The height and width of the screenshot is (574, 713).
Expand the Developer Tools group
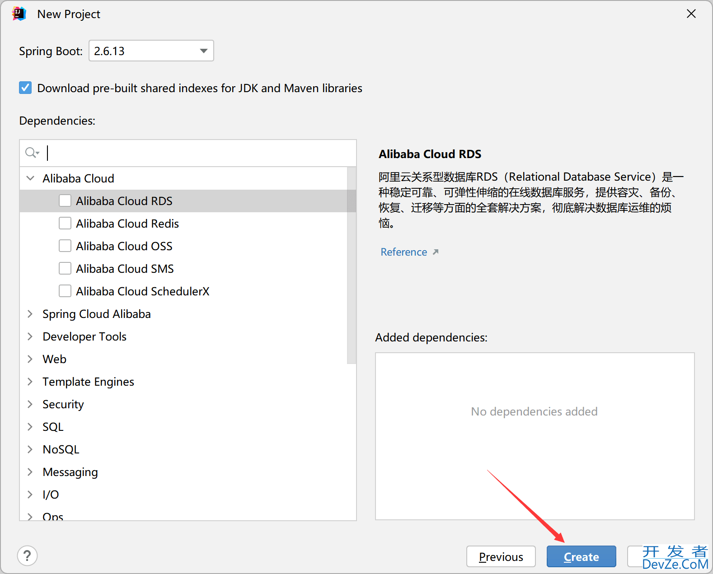(x=30, y=336)
